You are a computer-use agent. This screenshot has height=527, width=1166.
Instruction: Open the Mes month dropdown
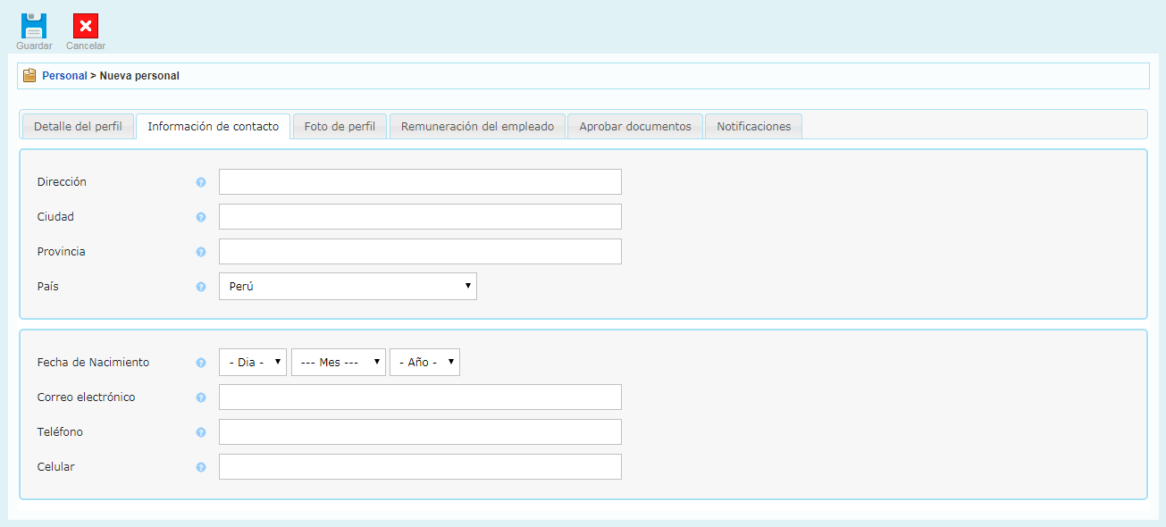point(338,363)
